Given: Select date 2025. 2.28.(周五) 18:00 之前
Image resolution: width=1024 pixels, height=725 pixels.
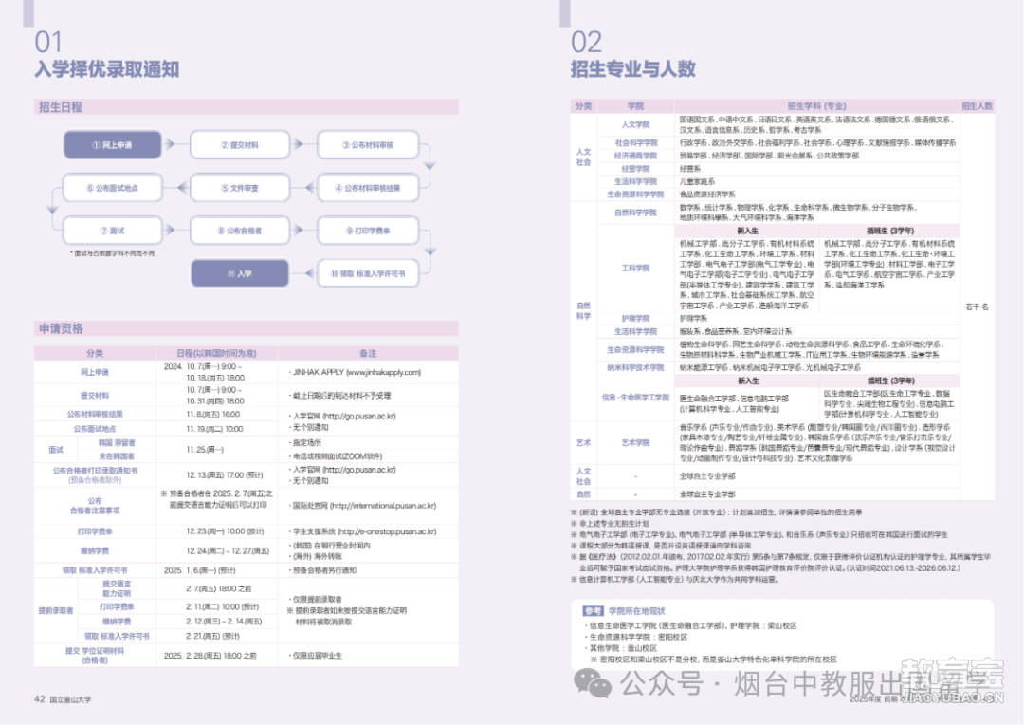Looking at the screenshot, I should (210, 655).
